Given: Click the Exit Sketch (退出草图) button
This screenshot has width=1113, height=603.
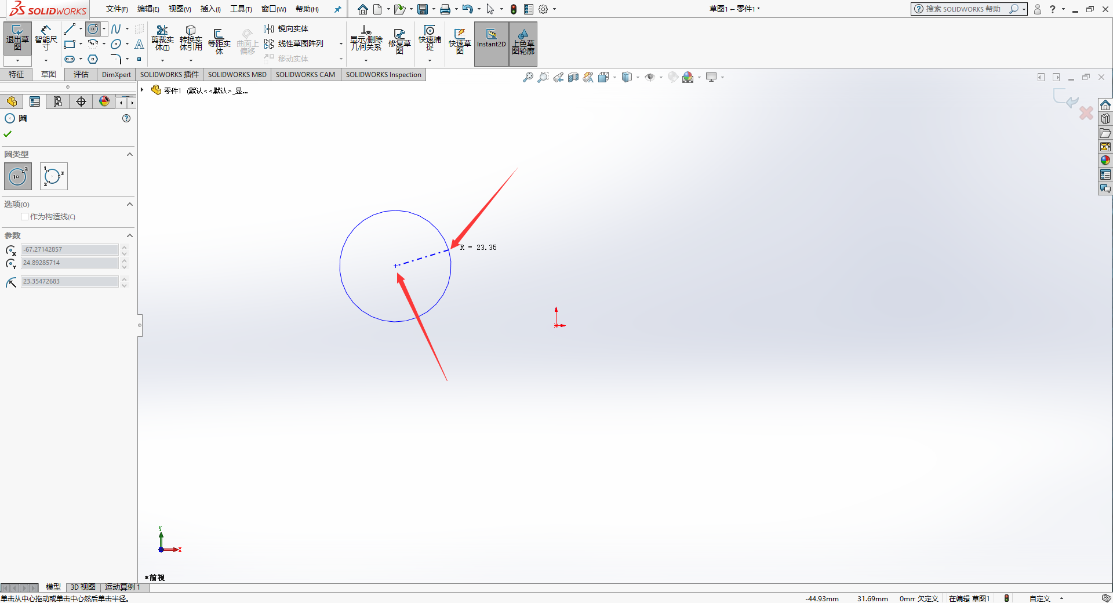Looking at the screenshot, I should coord(17,39).
